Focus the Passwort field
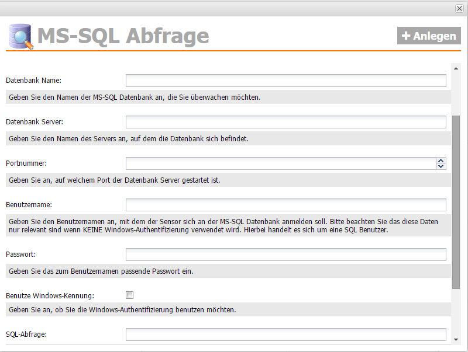The height and width of the screenshot is (352, 468). tap(285, 255)
